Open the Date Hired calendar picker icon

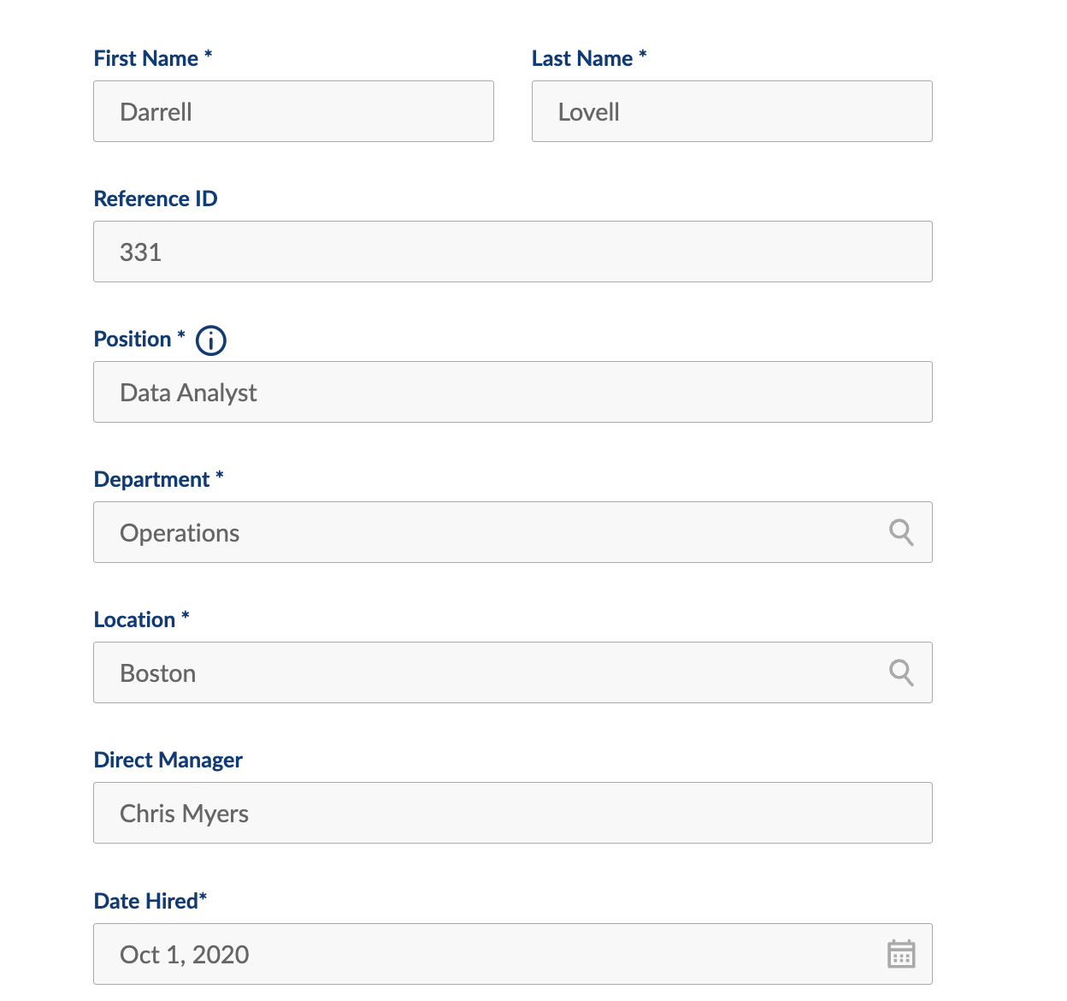tap(901, 954)
